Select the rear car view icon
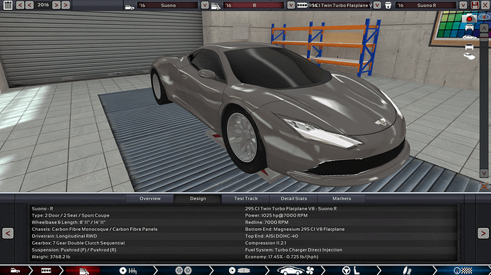491x275 pixels. pyautogui.click(x=469, y=47)
